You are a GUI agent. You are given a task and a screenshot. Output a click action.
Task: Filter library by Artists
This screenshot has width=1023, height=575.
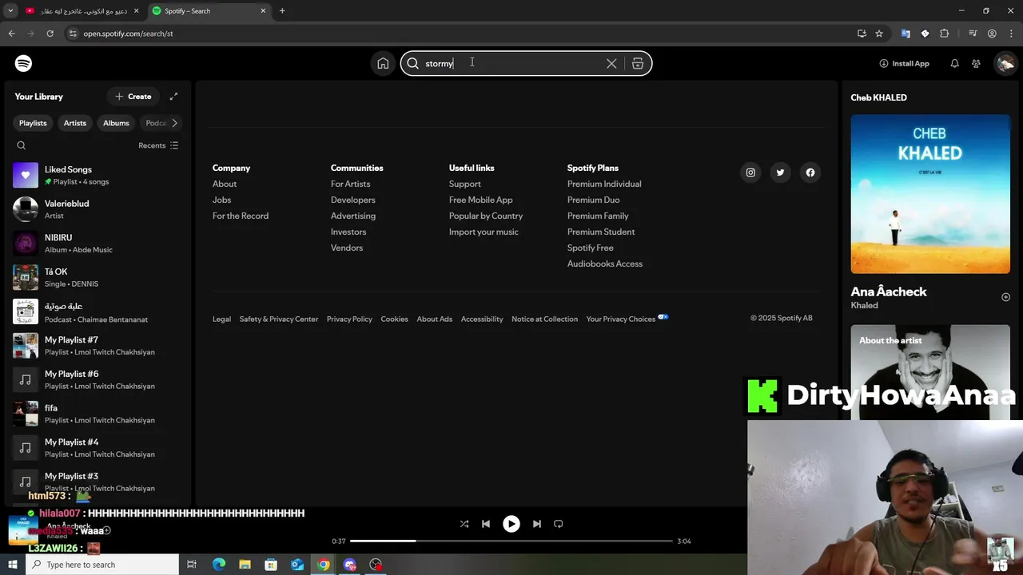75,123
